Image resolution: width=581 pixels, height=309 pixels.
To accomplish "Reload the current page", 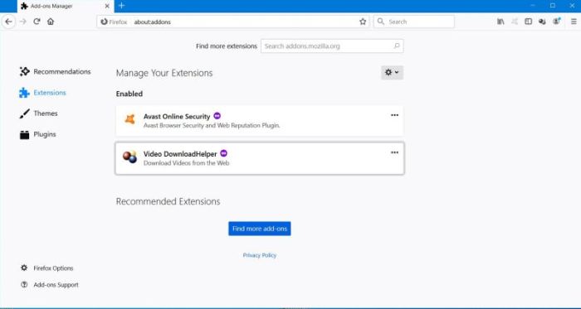I will click(37, 22).
